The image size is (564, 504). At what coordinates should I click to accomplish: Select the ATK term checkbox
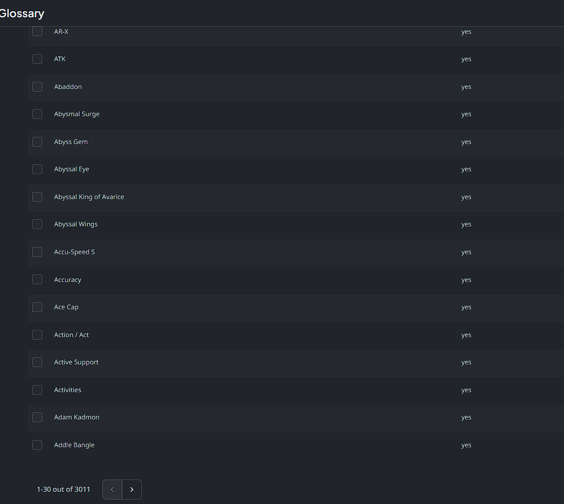coord(37,59)
